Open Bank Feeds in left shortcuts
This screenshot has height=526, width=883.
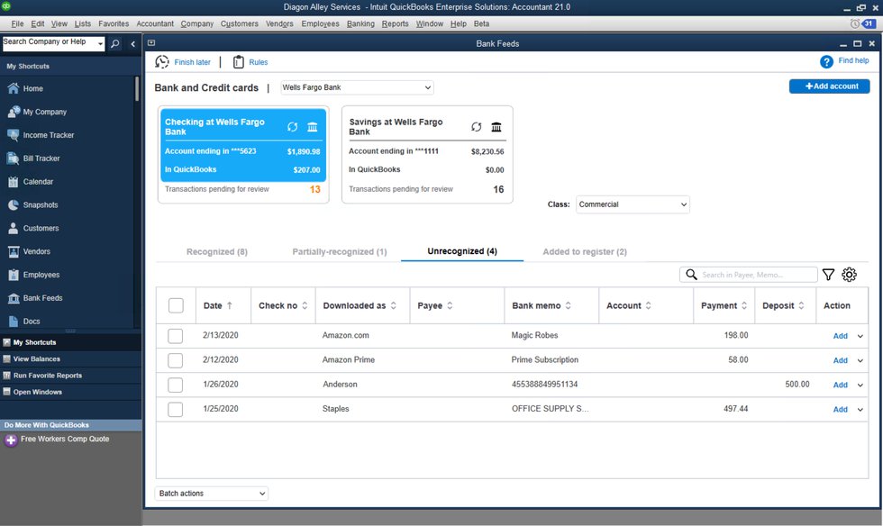[42, 298]
